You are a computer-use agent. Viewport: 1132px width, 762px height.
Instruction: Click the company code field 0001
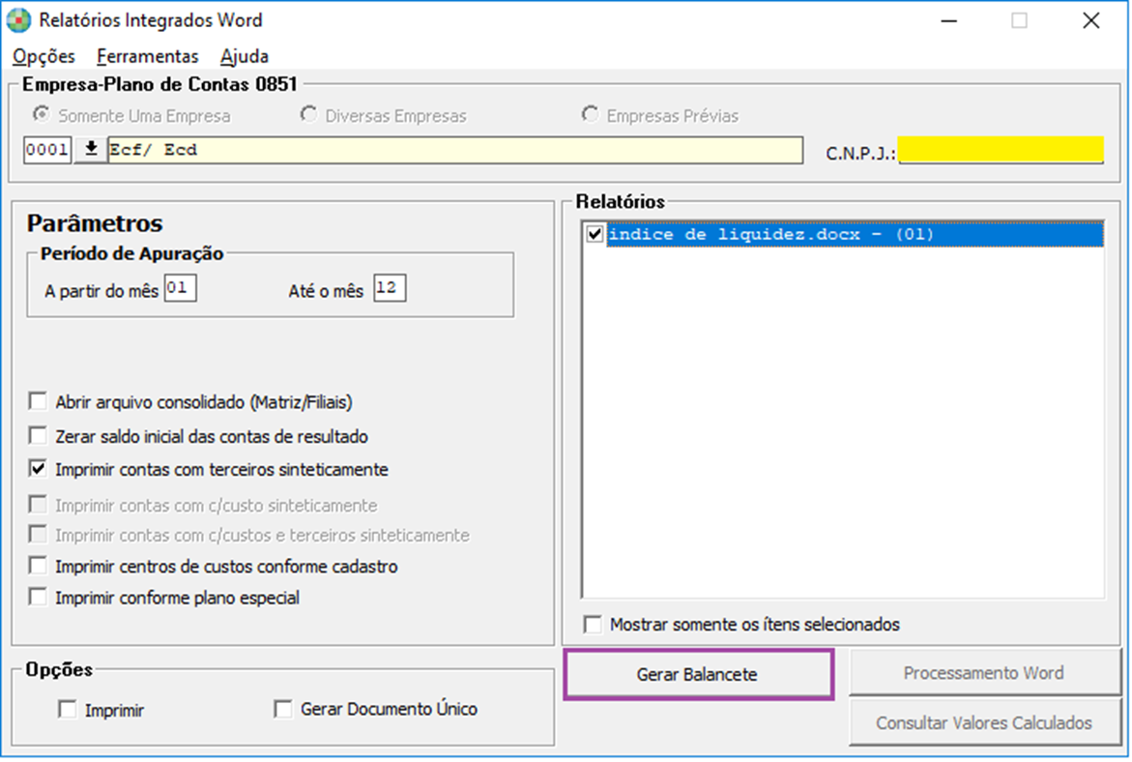point(47,150)
